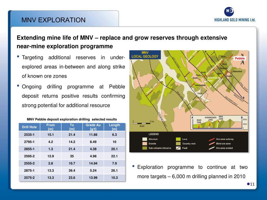Click the Length [m] column header
Screen dimensions: 267x200
point(114,127)
